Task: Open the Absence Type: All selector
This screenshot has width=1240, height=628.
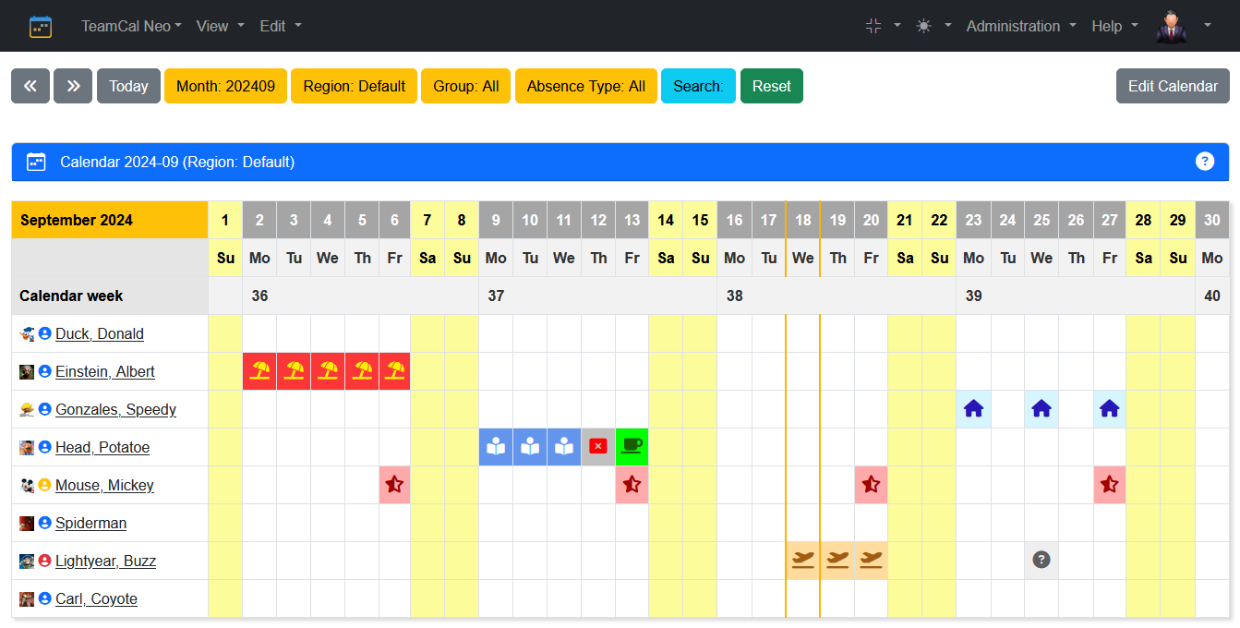Action: point(585,86)
